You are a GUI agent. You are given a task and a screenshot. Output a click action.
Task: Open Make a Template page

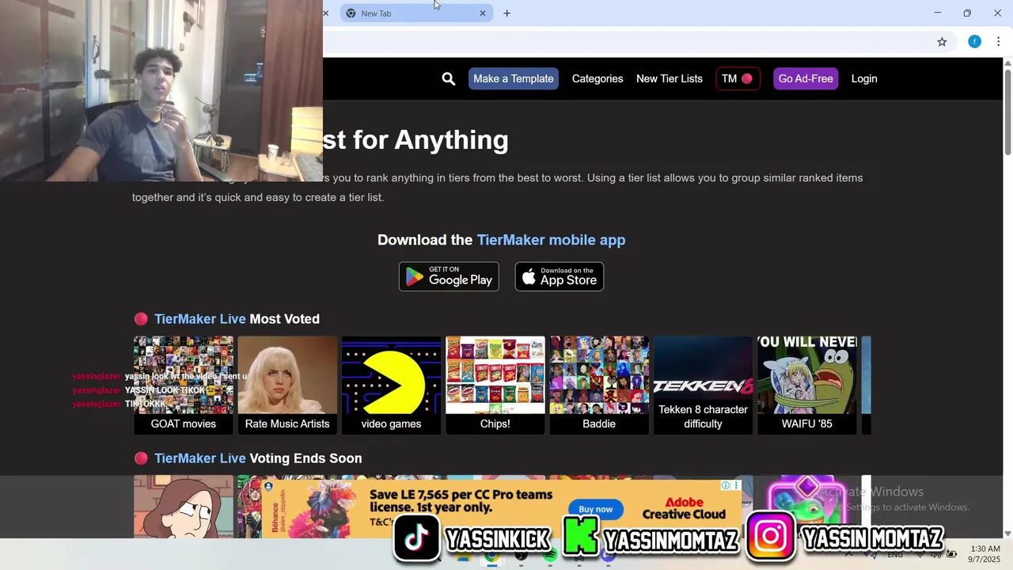point(514,78)
